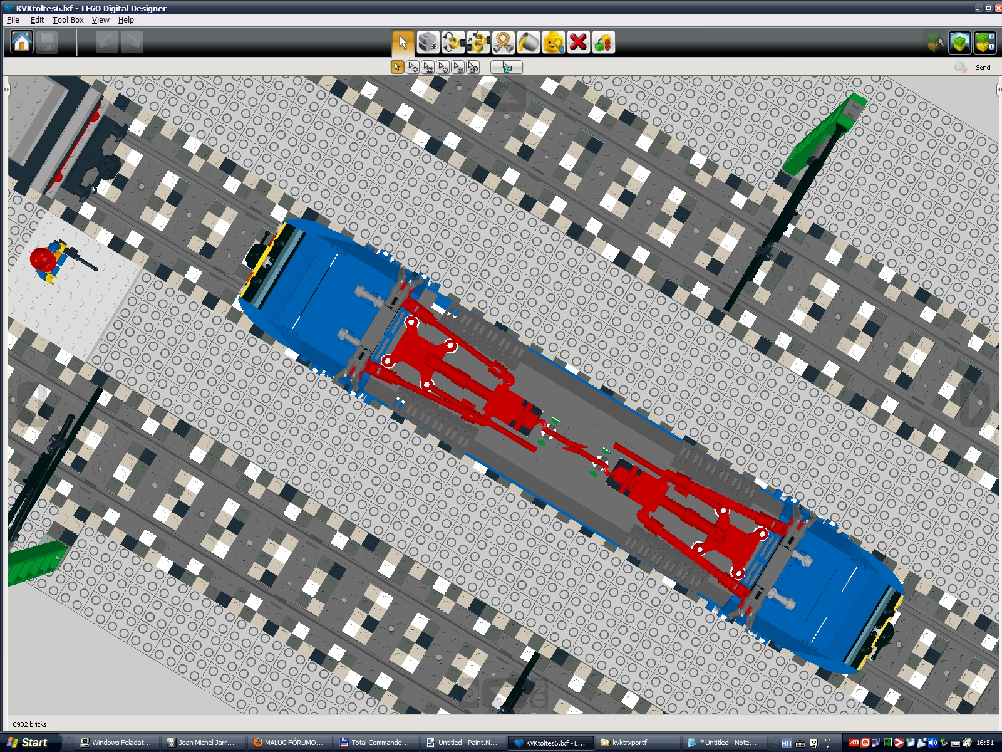Screen dimensions: 1002x752
Task: Click the 8932 bricks counter
Action: [29, 724]
